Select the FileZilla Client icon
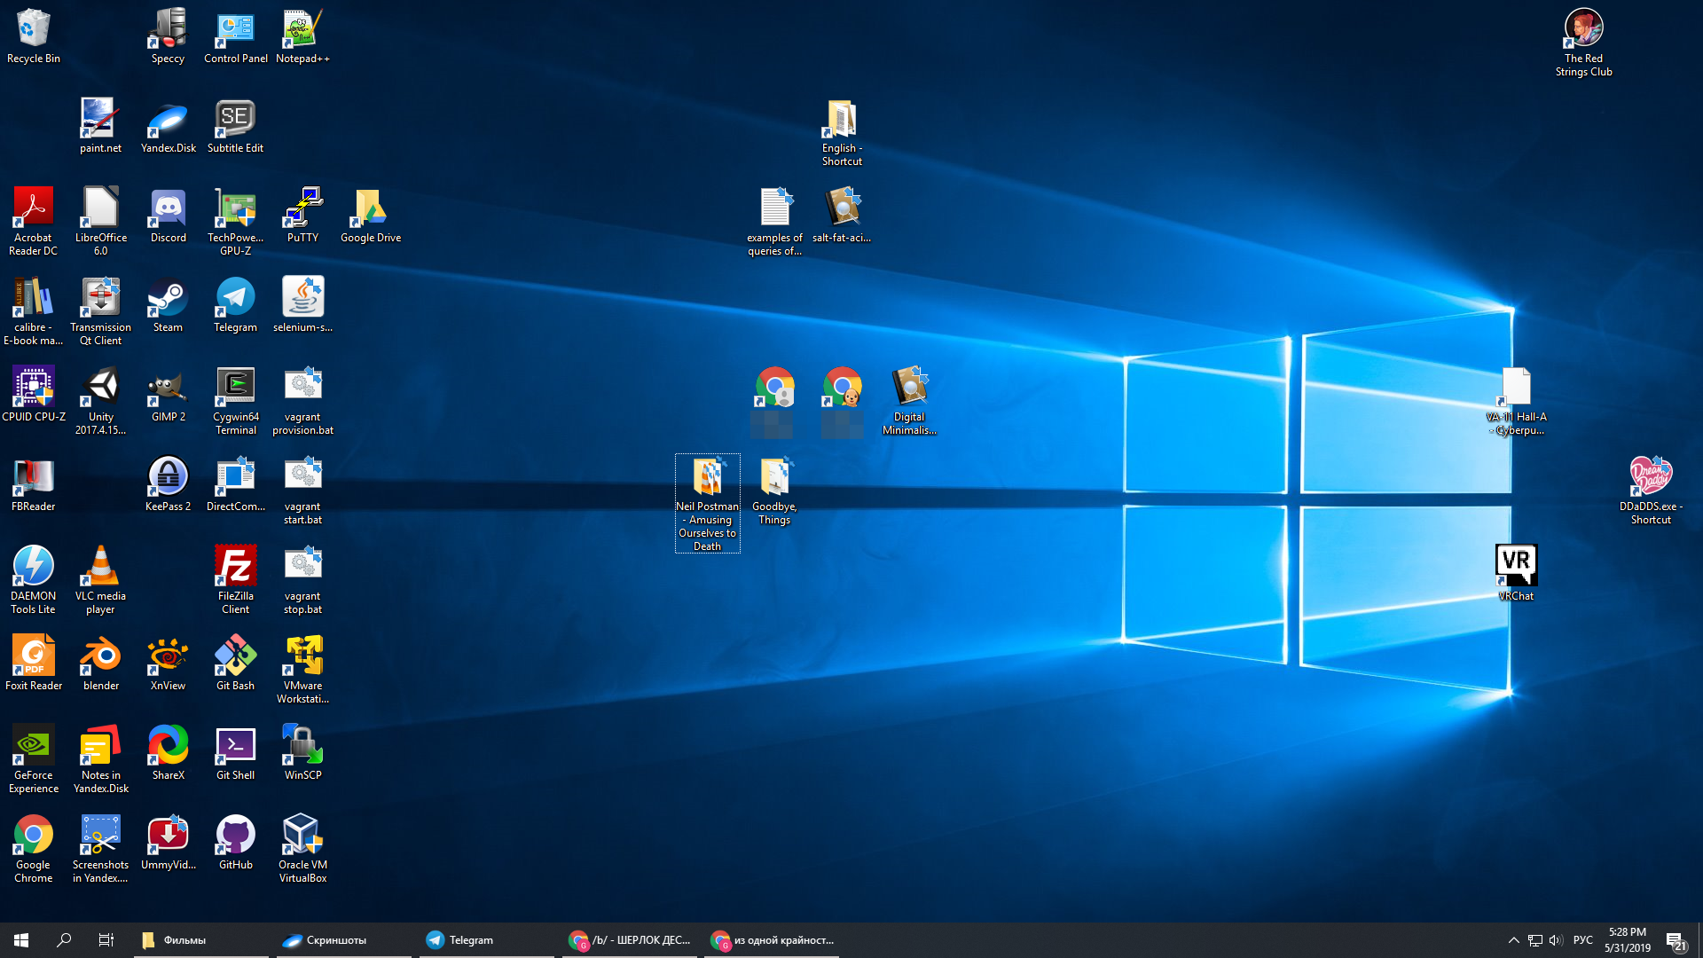 pyautogui.click(x=235, y=580)
